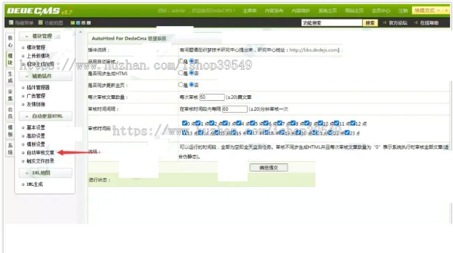Collapse the 自动更新HTML section header

pyautogui.click(x=45, y=116)
